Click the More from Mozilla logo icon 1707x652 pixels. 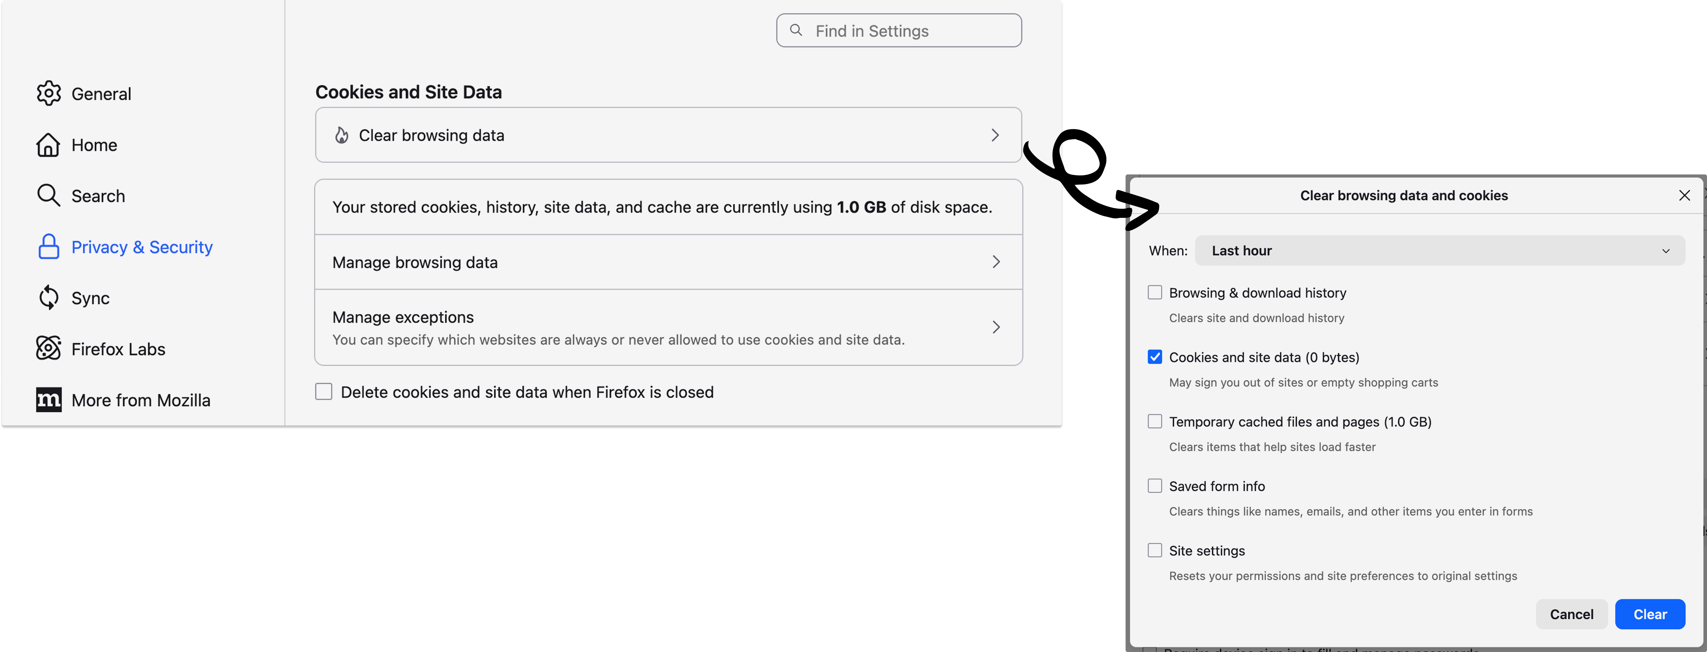click(48, 400)
